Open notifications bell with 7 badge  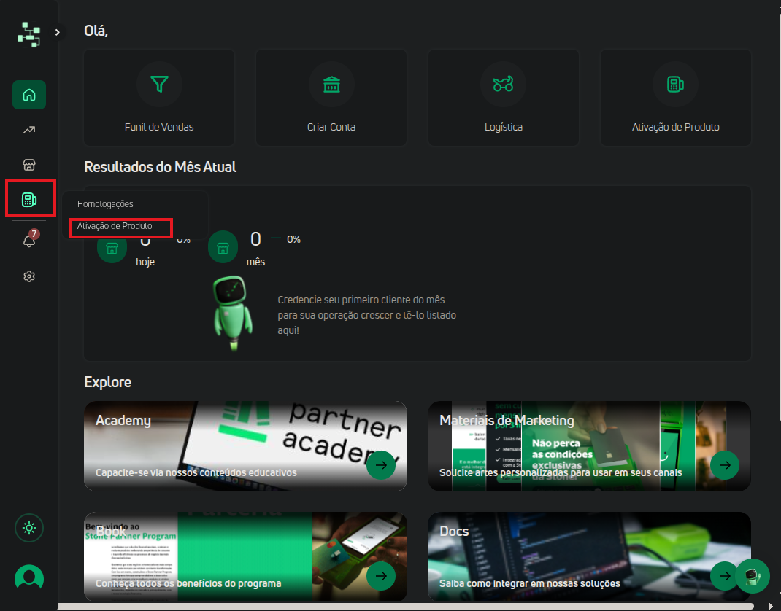[x=30, y=239]
